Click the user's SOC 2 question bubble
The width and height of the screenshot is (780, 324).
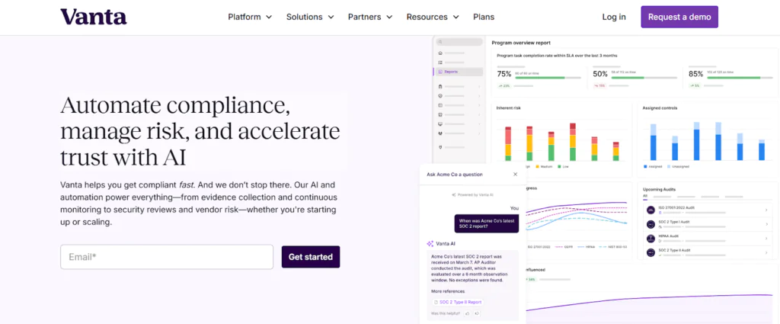coord(487,223)
